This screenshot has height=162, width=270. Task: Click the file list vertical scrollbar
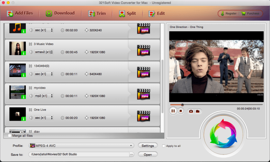163,86
